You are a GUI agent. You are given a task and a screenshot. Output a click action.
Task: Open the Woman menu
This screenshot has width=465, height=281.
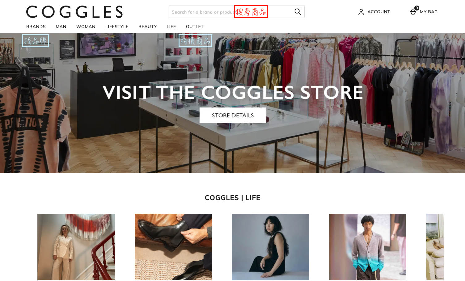(x=86, y=27)
